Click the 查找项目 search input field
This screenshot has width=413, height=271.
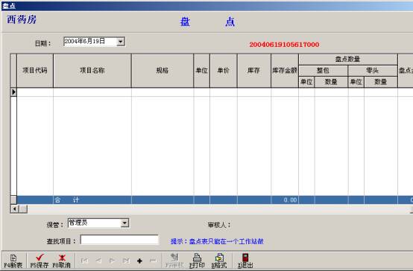pyautogui.click(x=119, y=240)
